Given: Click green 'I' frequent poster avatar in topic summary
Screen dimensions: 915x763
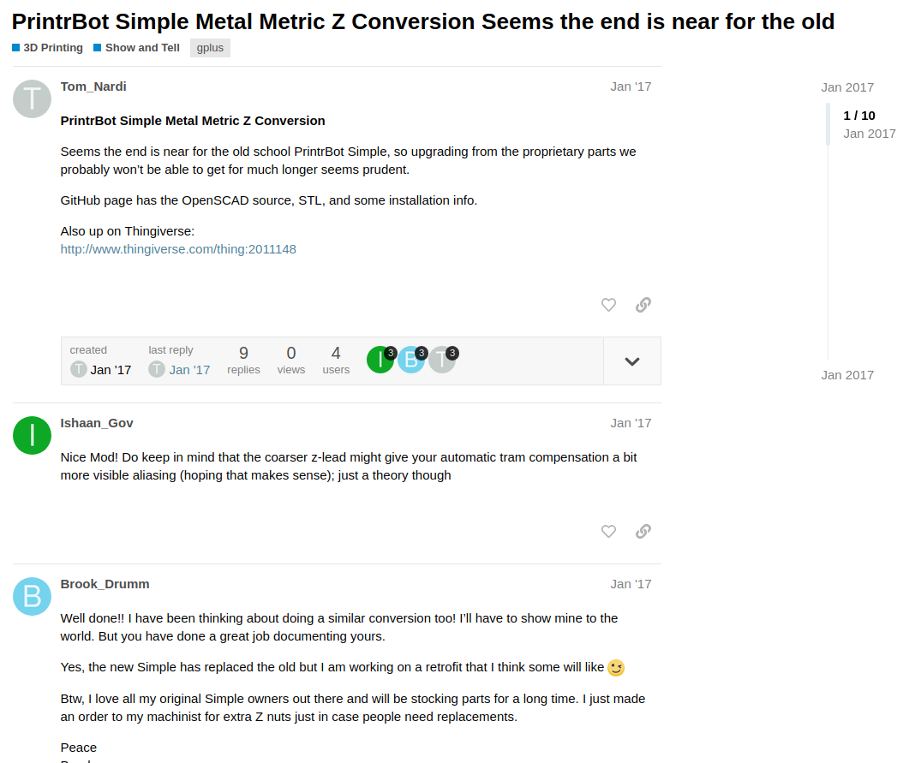Looking at the screenshot, I should (x=380, y=360).
